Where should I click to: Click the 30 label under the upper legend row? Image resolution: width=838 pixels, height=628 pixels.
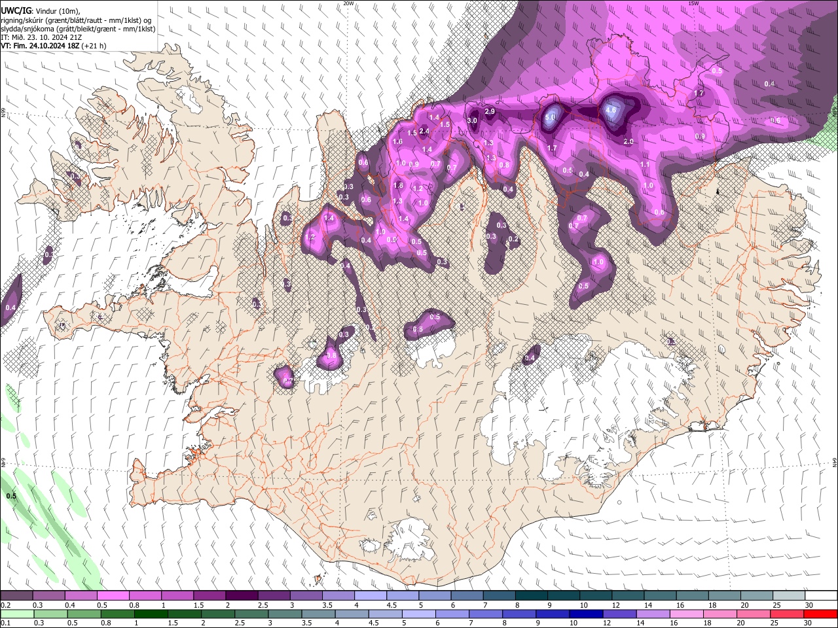coord(810,605)
